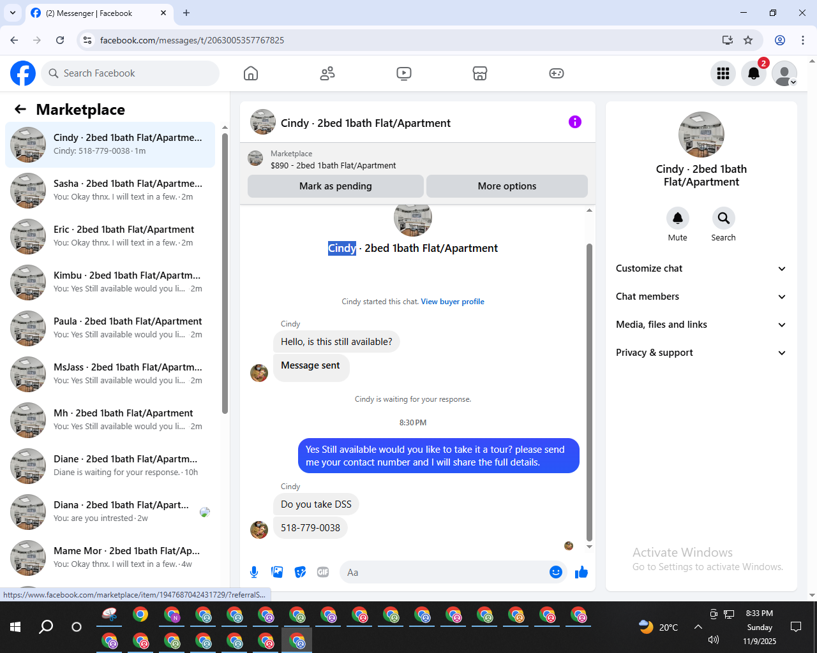Open Mh conversation in chat list
The image size is (817, 653).
pos(110,420)
